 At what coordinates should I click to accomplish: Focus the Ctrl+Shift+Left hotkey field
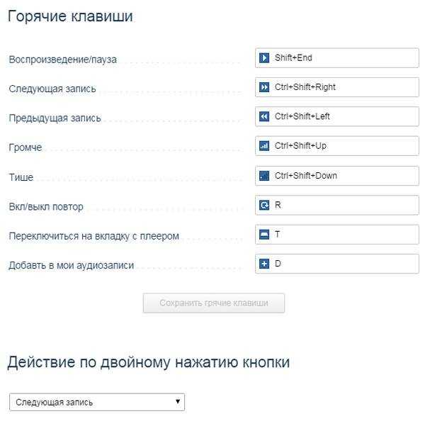(337, 116)
